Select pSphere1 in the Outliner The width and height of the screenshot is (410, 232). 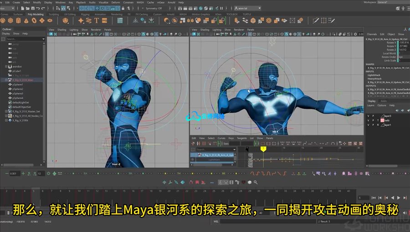pos(18,85)
